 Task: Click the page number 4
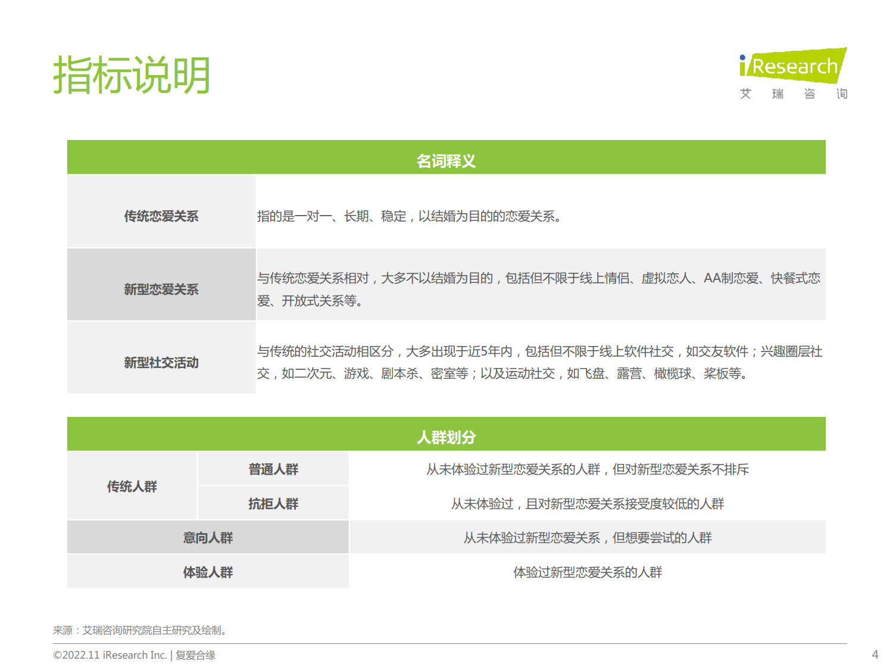[x=875, y=655]
